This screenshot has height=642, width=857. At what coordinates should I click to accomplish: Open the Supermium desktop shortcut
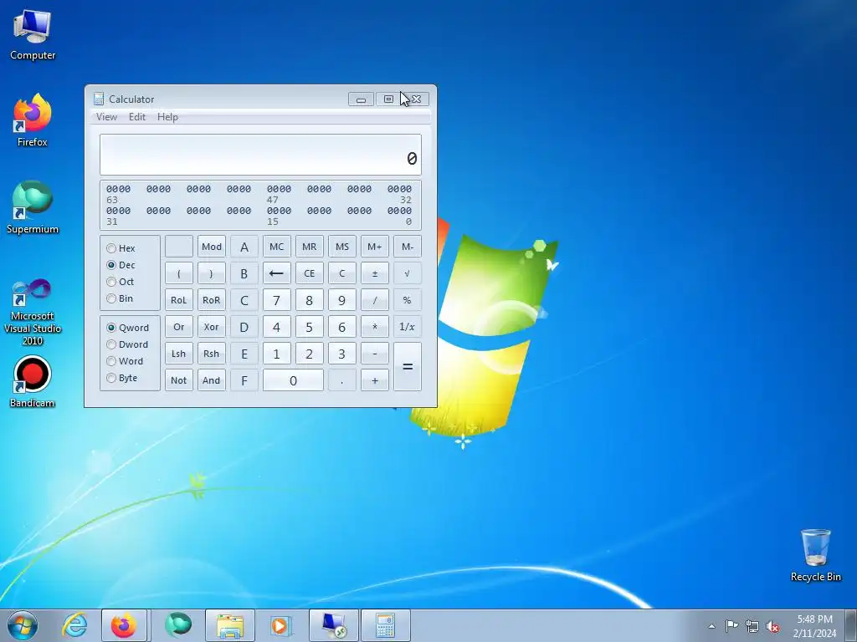33,207
